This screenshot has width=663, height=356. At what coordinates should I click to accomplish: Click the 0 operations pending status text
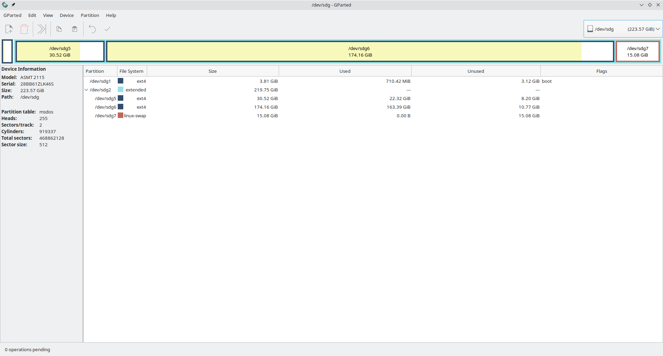point(27,349)
